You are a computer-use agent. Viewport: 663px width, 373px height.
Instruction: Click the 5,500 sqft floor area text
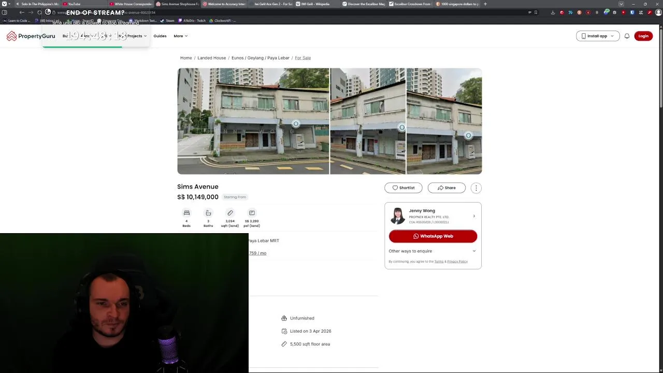pos(310,344)
